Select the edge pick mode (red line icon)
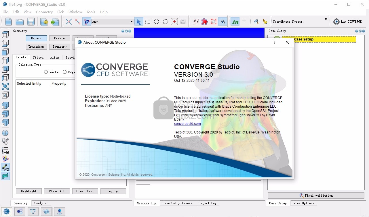This screenshot has width=369, height=217. [x=78, y=22]
